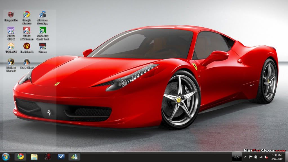Select the CPUID CPU-Z desktop shortcut
Viewport: 288px width, 162px height.
click(11, 34)
